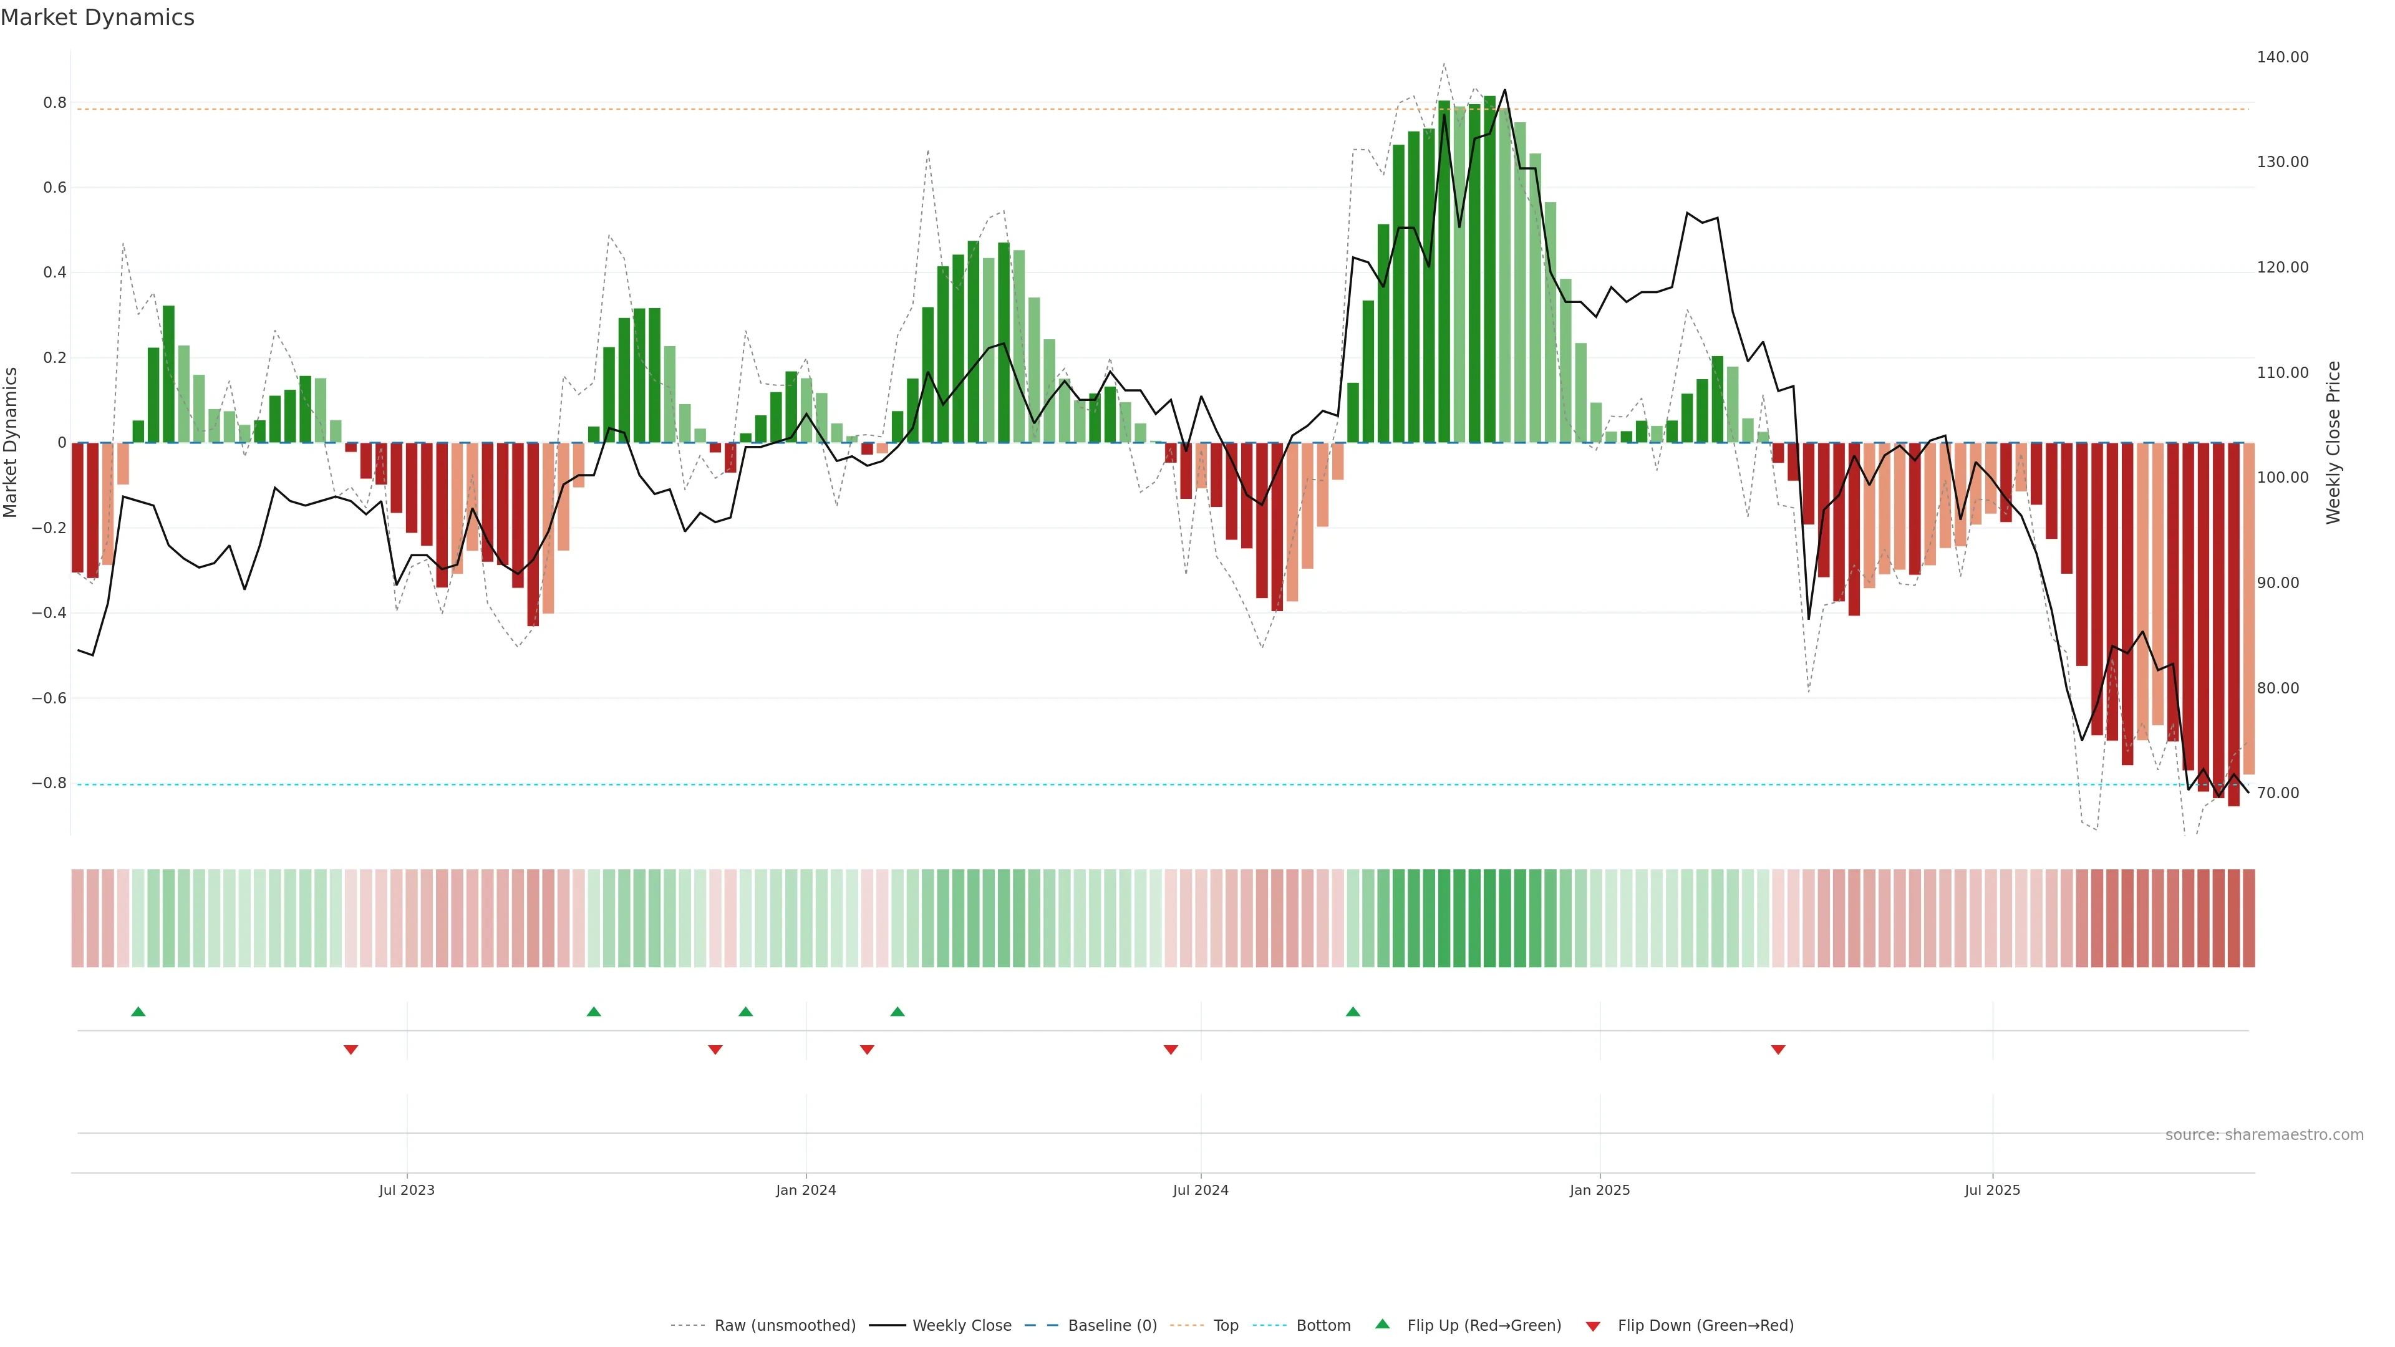Click the first green Flip Up triangle marker
The width and height of the screenshot is (2395, 1347).
tap(138, 1011)
